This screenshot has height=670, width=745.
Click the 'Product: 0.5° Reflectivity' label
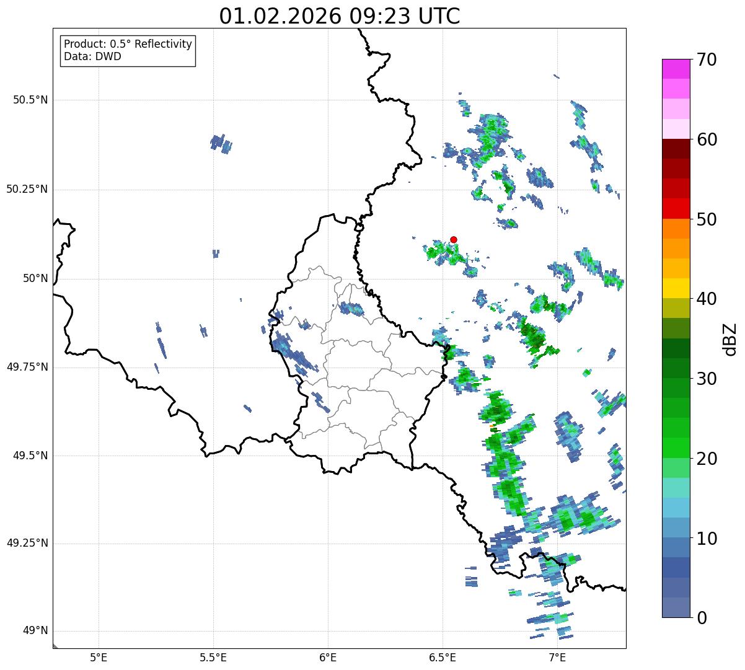128,44
